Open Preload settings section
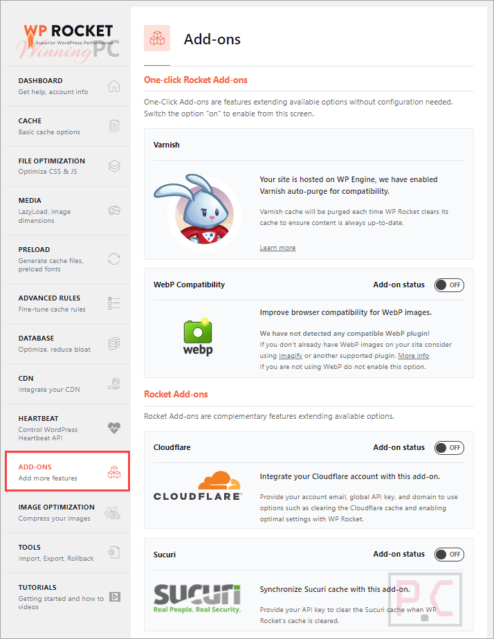The height and width of the screenshot is (639, 494). tap(68, 260)
